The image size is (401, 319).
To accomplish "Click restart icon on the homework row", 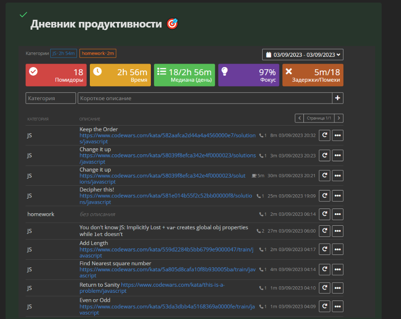I will click(324, 214).
